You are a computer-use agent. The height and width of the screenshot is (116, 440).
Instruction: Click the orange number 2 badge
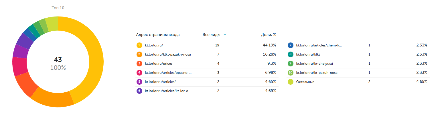(139, 54)
